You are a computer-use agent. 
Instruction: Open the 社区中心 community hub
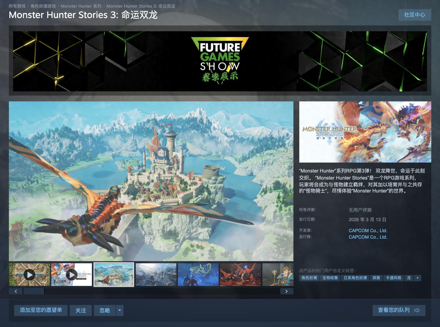[x=415, y=15]
